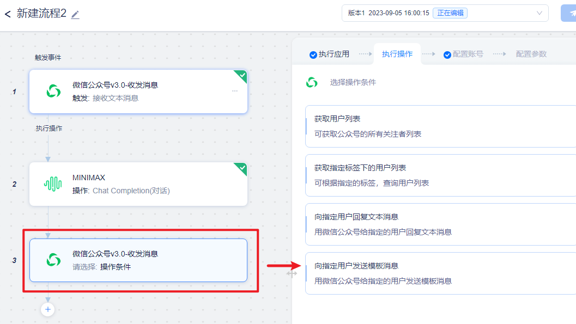576x324 pixels.
Task: Click the 触发事件 label
Action: pos(48,58)
